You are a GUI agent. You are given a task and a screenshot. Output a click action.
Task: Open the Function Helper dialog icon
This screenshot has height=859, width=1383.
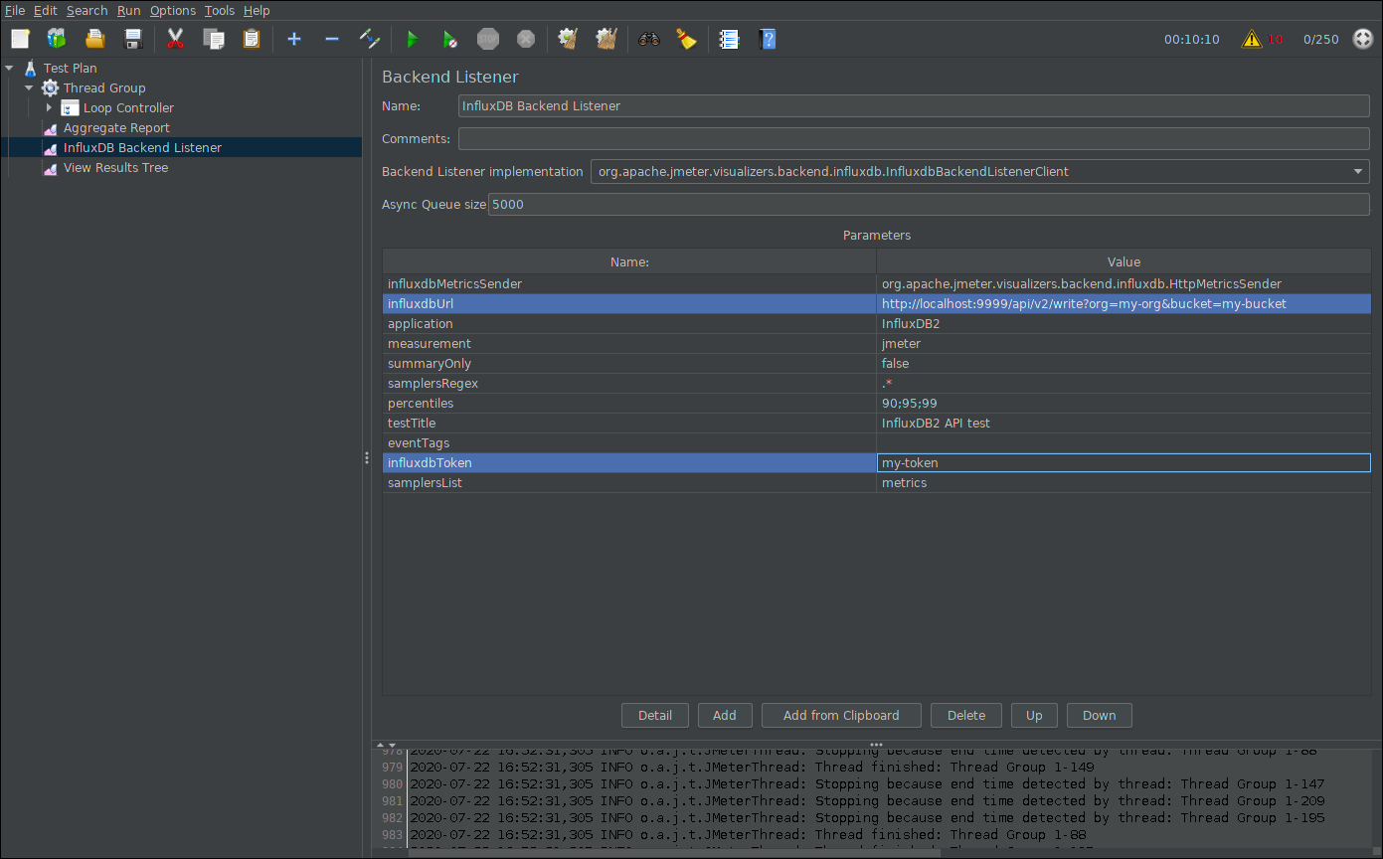[730, 39]
